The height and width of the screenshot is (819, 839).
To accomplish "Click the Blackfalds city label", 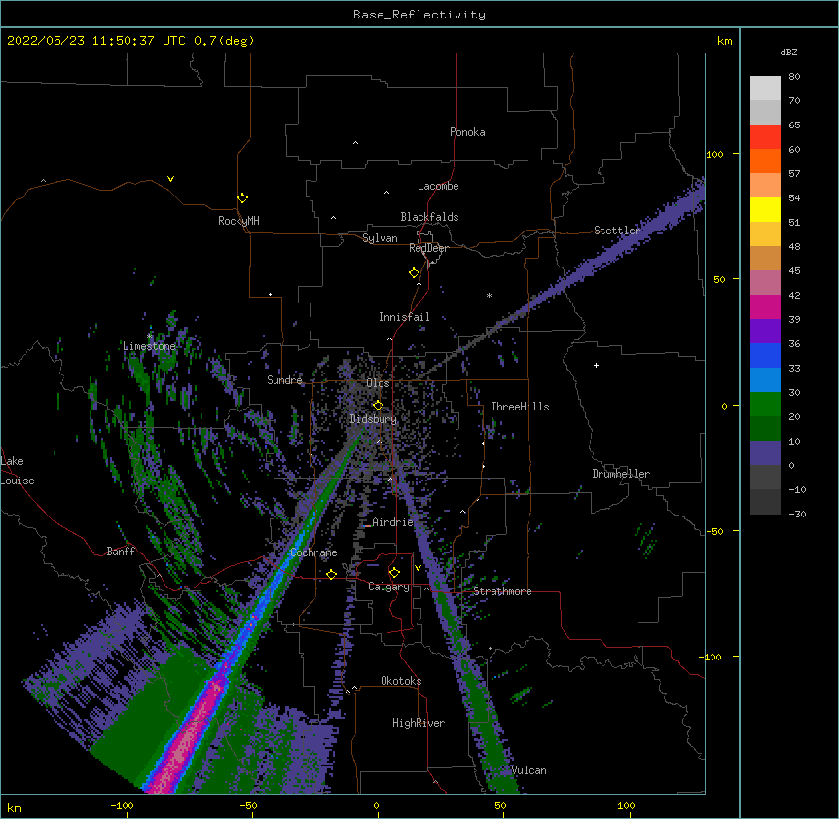I will pos(429,217).
